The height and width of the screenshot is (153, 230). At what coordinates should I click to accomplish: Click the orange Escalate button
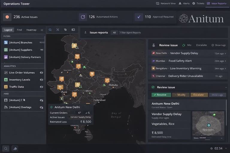[199, 95]
